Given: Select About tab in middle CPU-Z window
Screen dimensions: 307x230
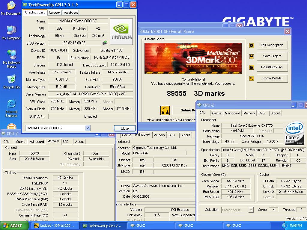Looking at the screenshot, I should [x=185, y=135].
